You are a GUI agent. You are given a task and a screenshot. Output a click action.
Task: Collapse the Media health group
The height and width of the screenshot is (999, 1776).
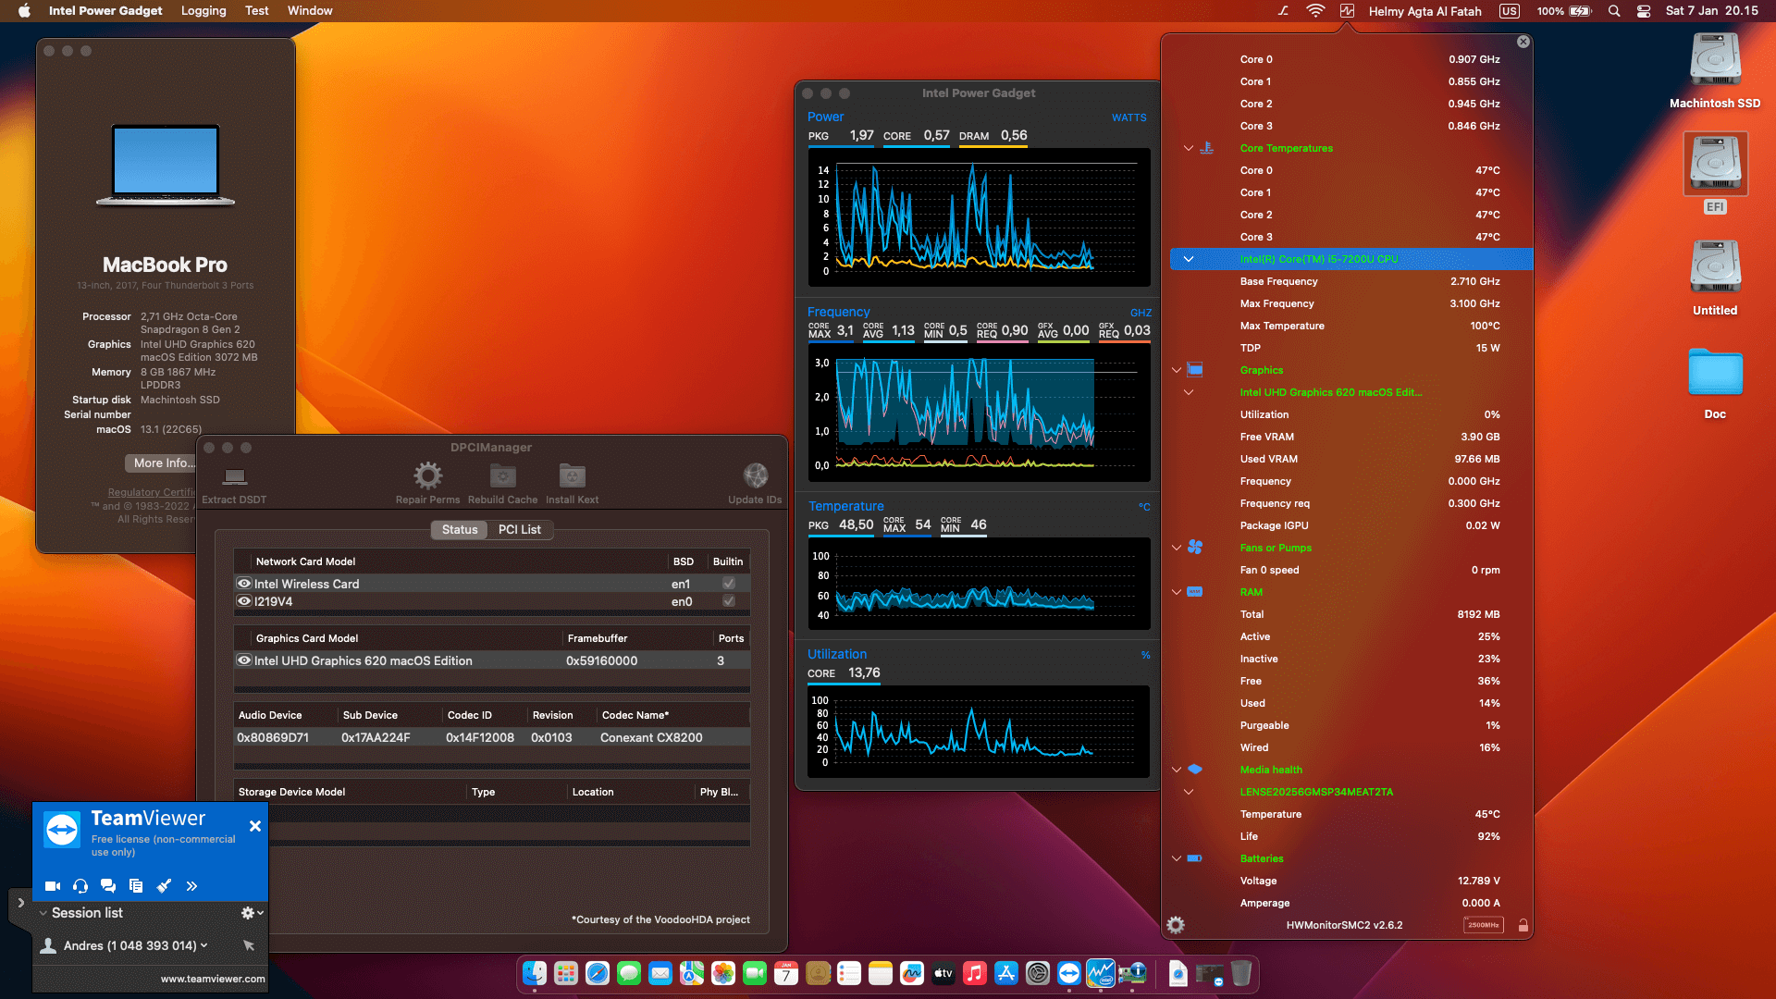coord(1177,770)
